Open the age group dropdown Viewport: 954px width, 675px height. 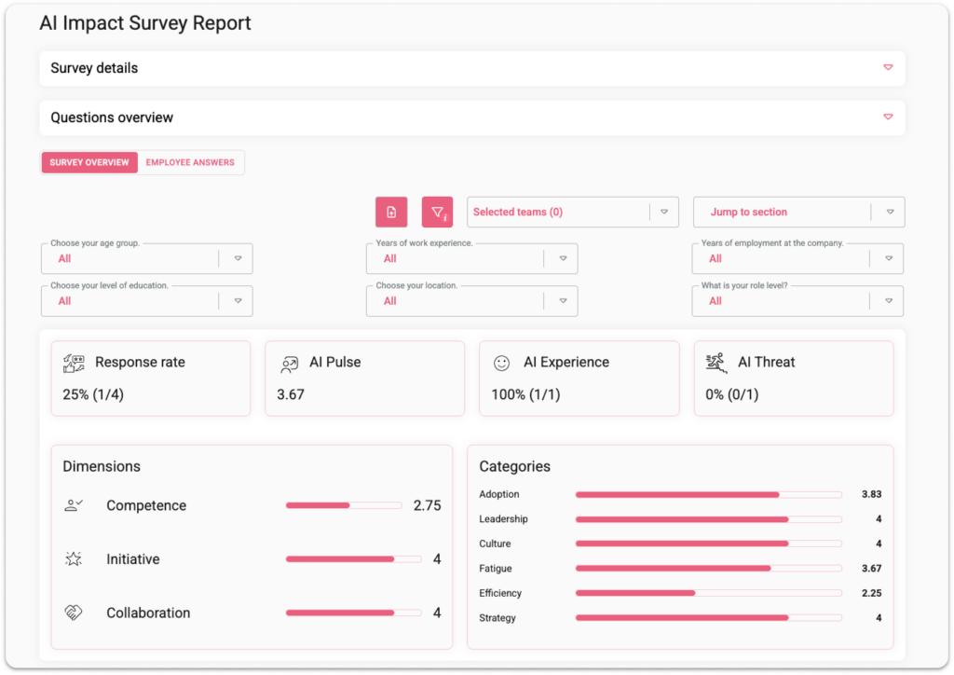point(146,258)
